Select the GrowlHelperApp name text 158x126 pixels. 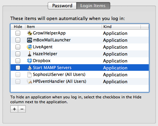(x=49, y=33)
